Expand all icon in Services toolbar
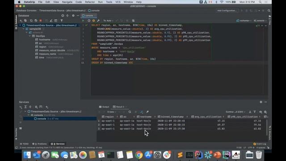 [x=25, y=107]
